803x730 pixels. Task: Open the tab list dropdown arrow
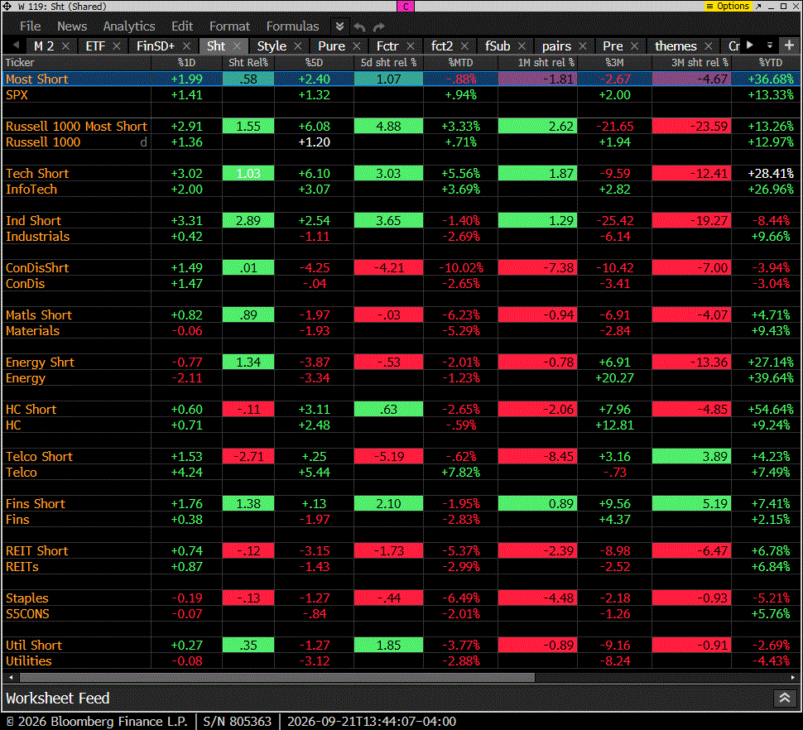click(x=769, y=45)
